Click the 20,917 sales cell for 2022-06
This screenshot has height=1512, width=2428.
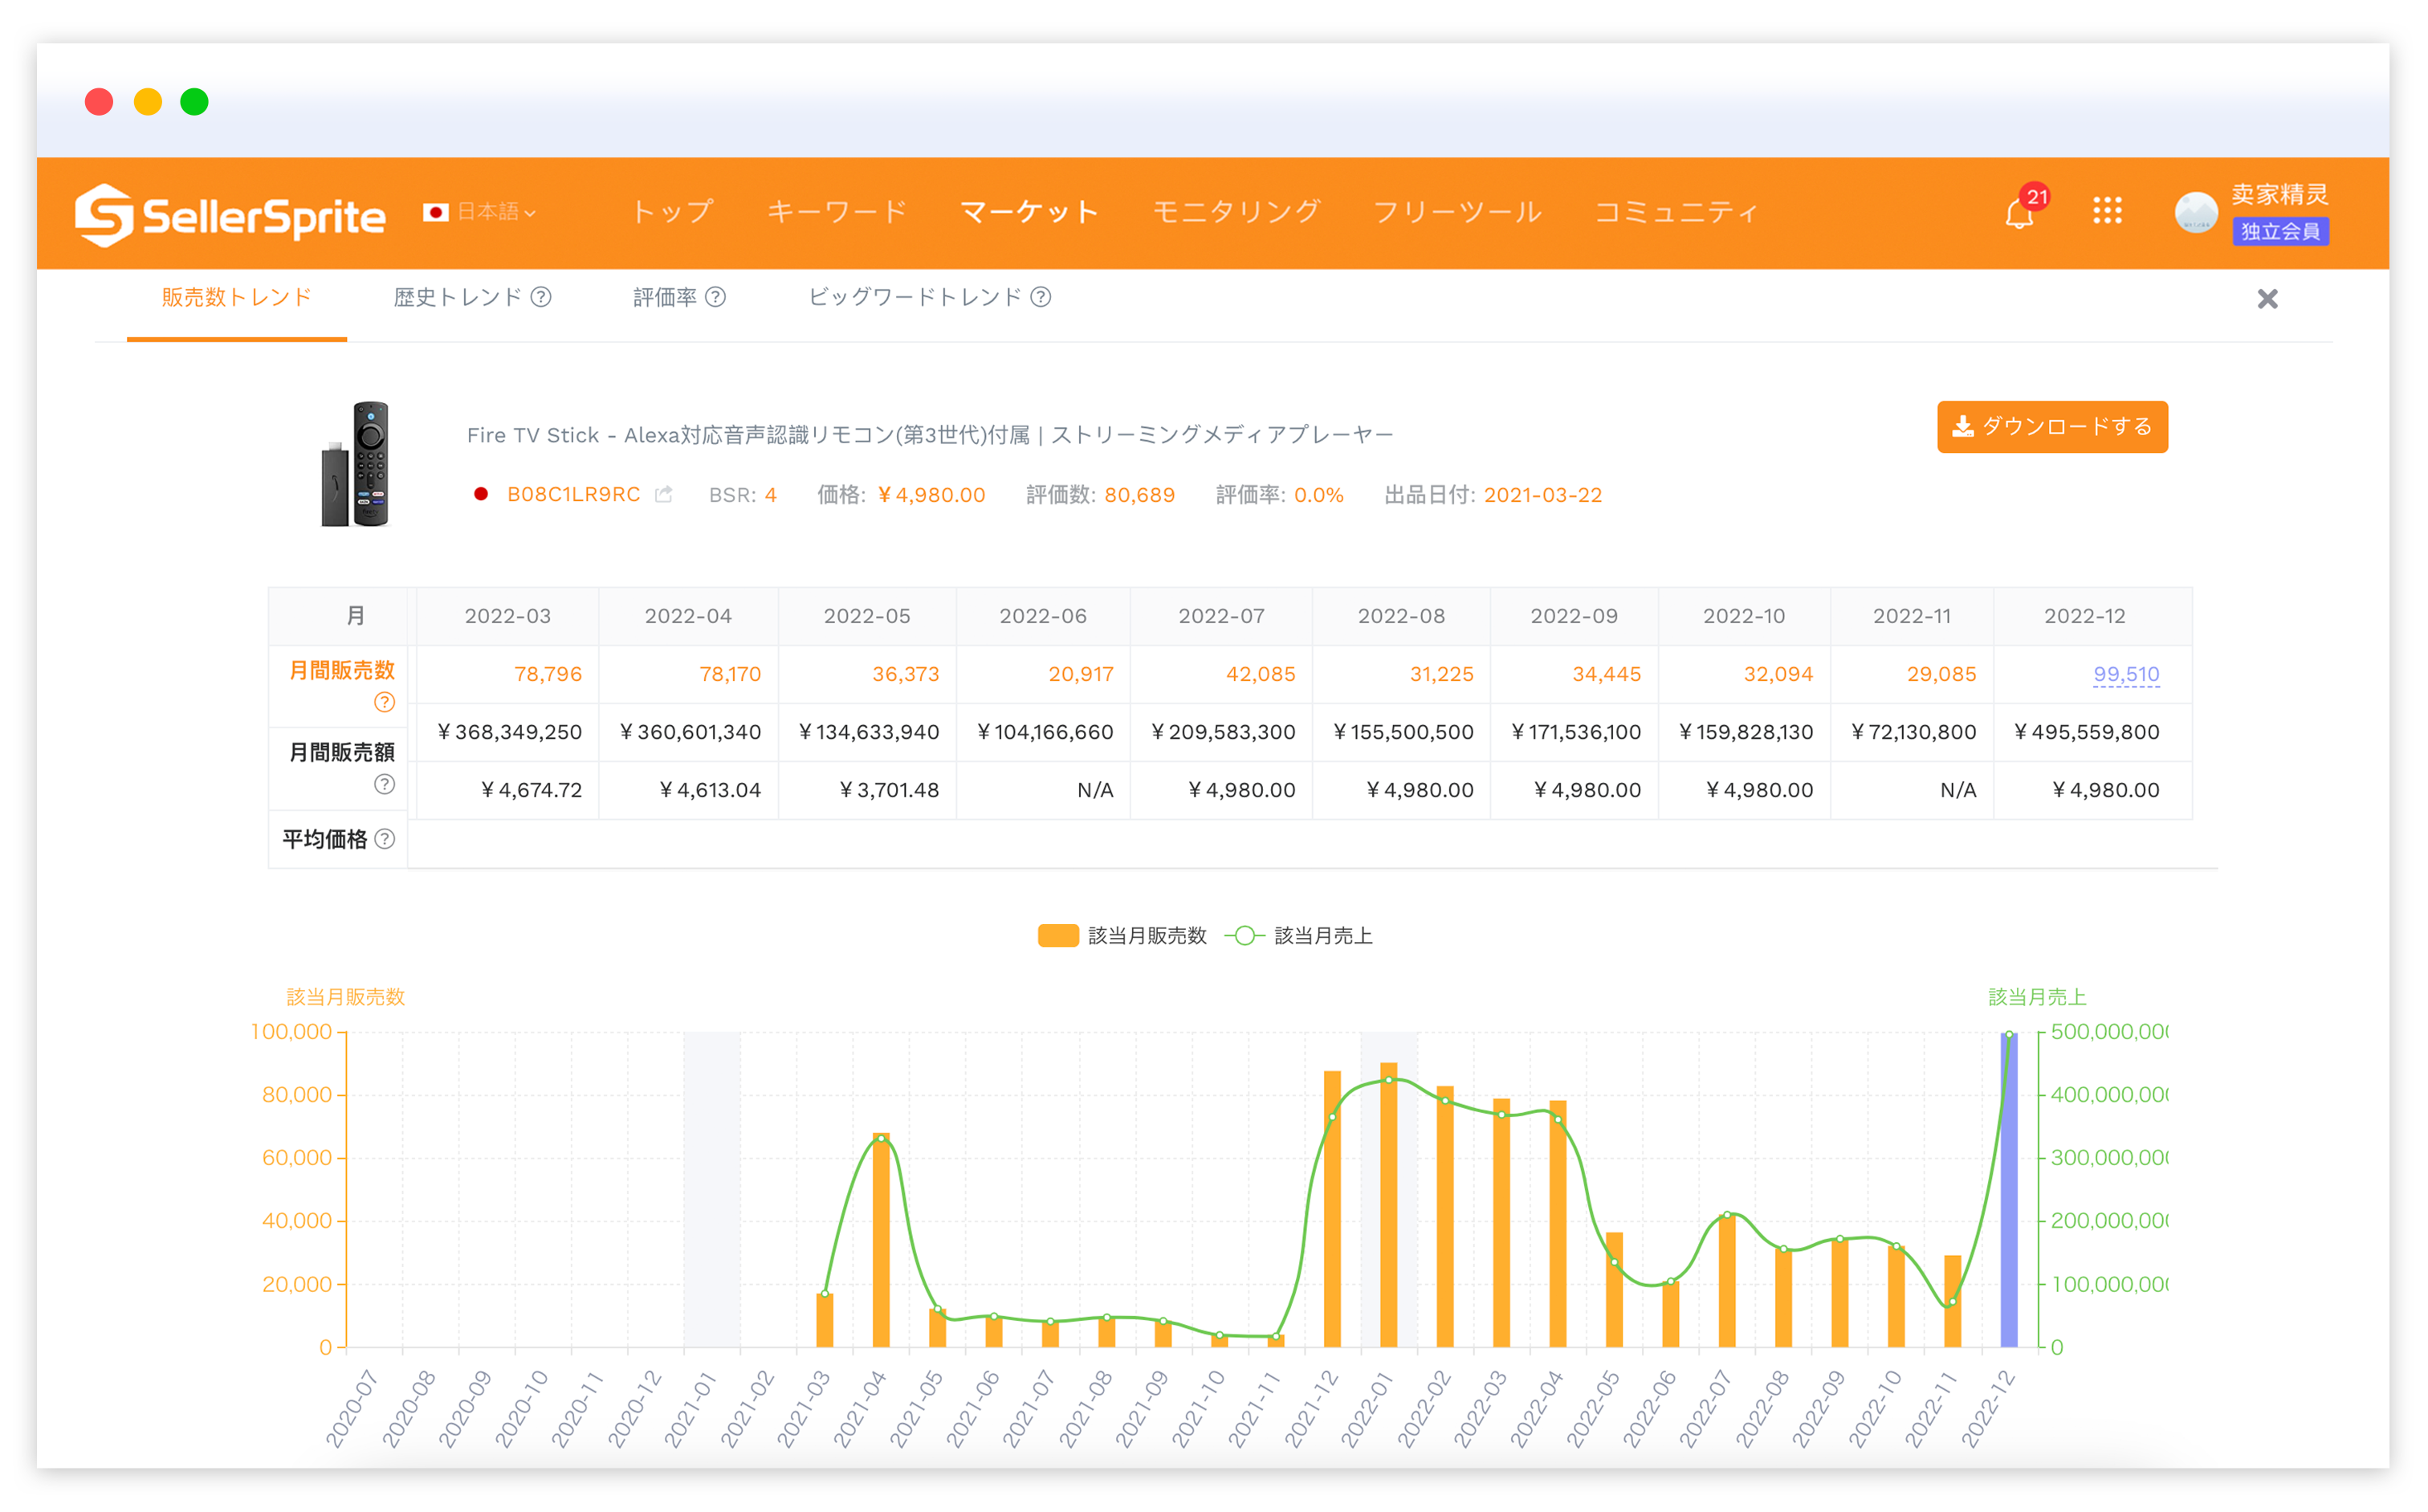[1043, 674]
